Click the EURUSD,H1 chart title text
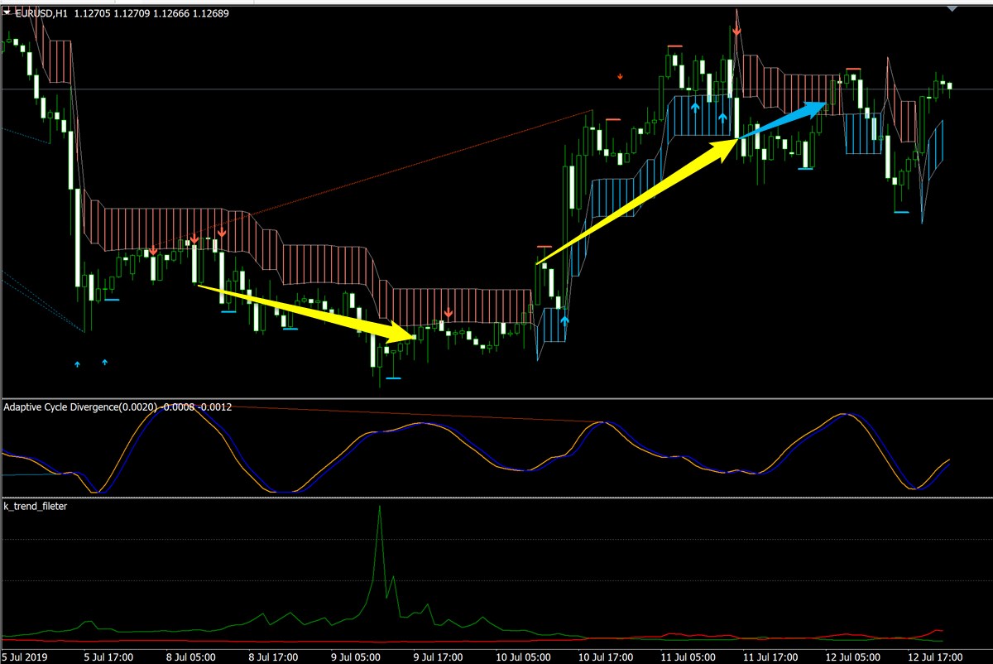Screen dimensions: 993x664 point(42,13)
